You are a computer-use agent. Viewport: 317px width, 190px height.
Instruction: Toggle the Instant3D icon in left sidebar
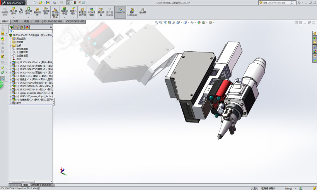pyautogui.click(x=3, y=78)
